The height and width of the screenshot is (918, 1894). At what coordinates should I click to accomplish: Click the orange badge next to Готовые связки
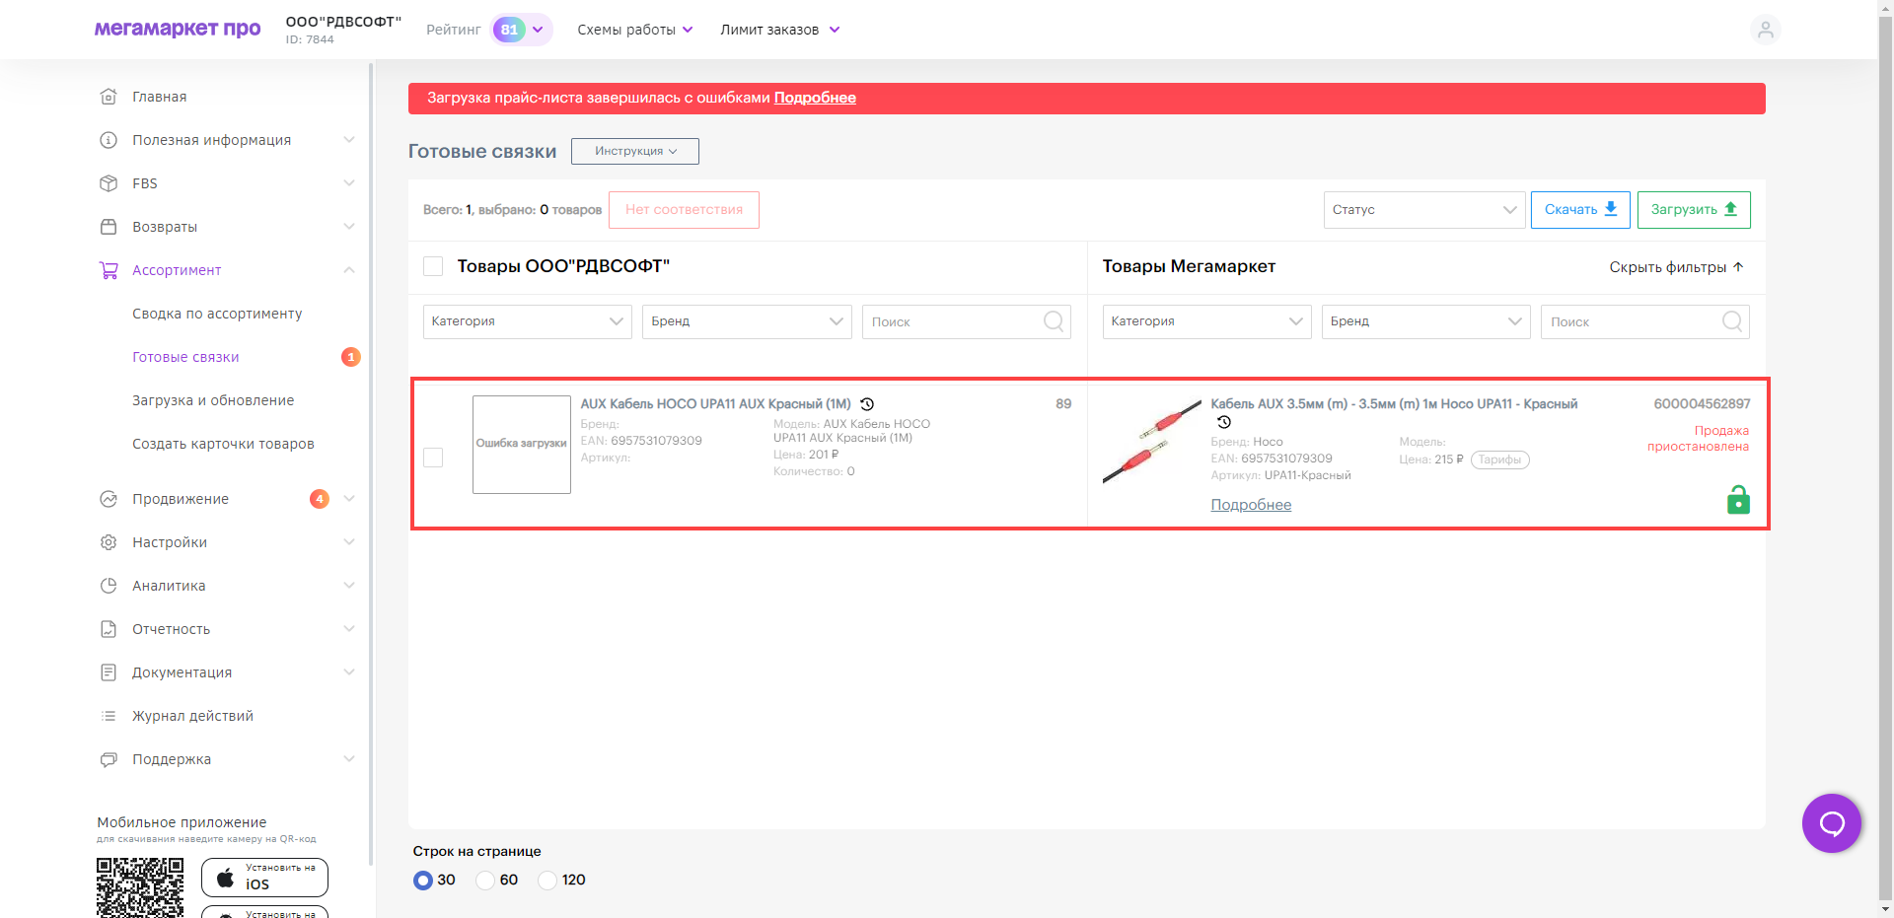pyautogui.click(x=351, y=357)
